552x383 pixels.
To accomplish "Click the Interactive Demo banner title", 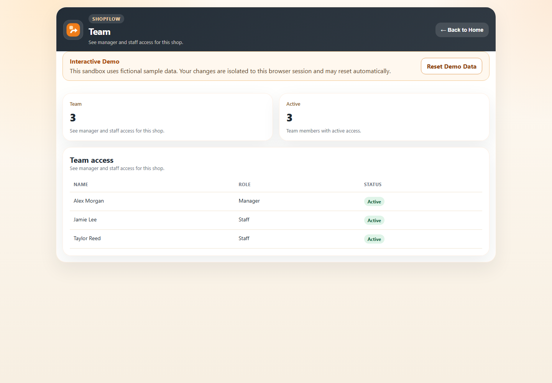I will (95, 61).
